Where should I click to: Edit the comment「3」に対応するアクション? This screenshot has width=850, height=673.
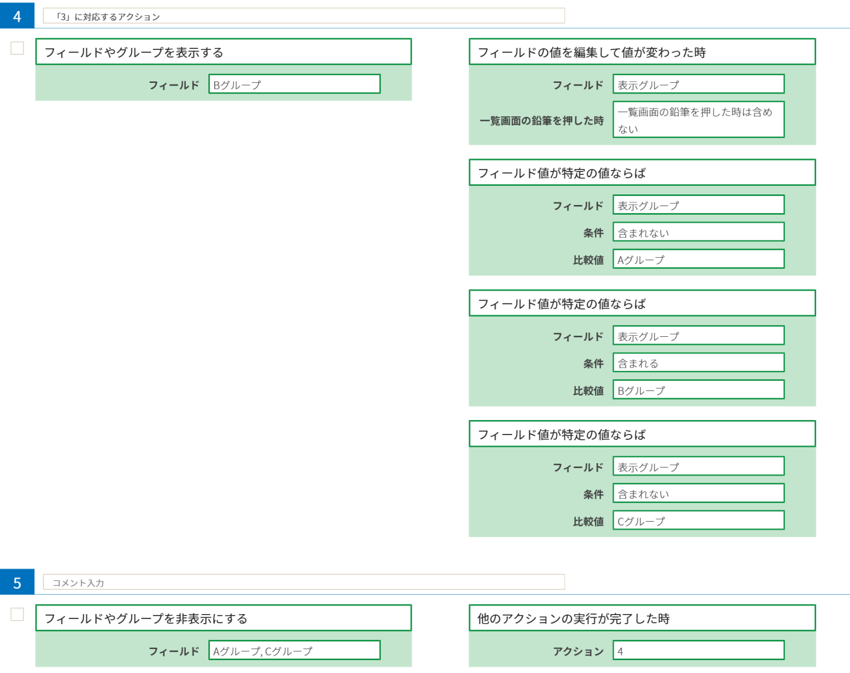pyautogui.click(x=303, y=16)
